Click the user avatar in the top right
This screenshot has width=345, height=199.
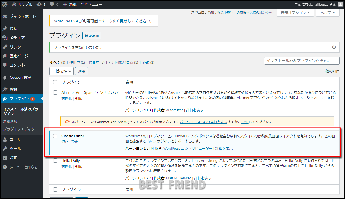(340, 4)
